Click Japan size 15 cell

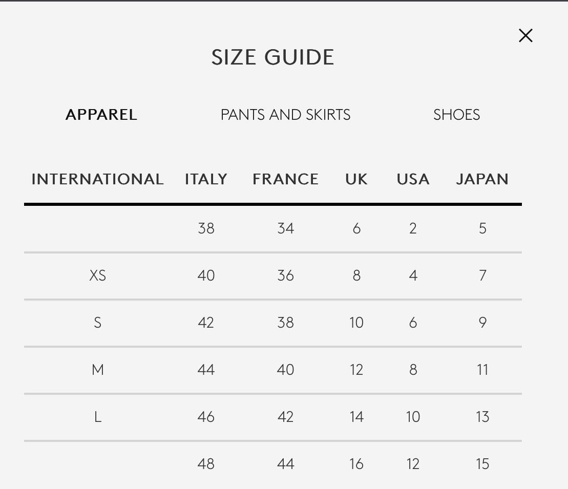pos(482,464)
